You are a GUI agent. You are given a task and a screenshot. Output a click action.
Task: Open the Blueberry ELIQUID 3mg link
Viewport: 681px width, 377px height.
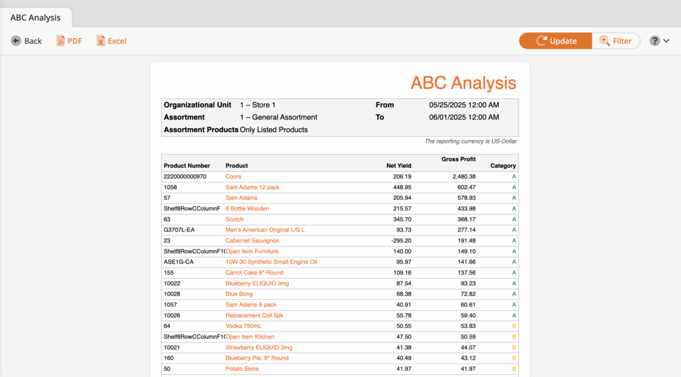(257, 283)
